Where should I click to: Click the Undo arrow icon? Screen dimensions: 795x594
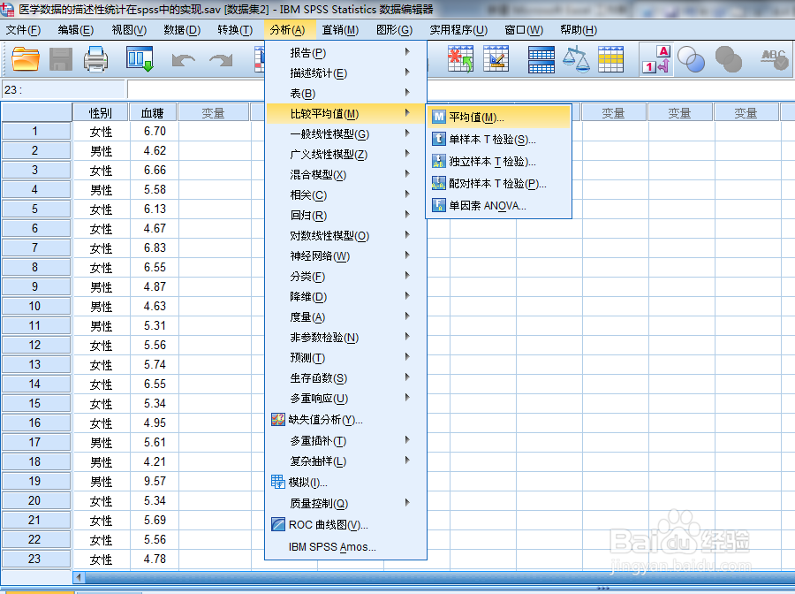pyautogui.click(x=183, y=60)
